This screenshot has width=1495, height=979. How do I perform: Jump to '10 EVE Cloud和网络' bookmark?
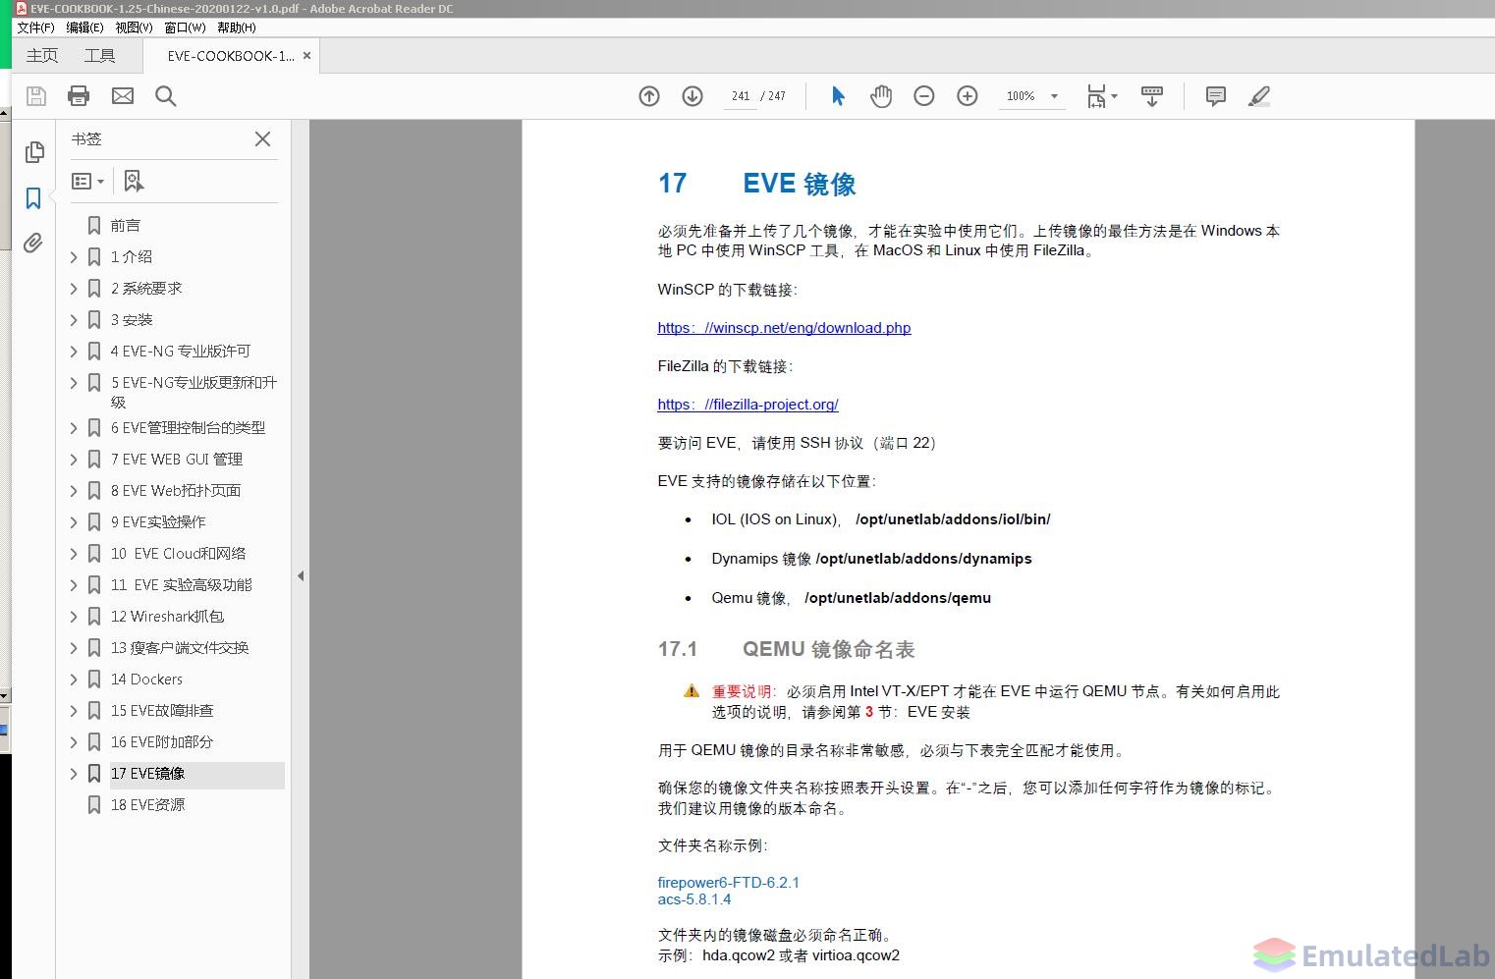[x=178, y=554]
